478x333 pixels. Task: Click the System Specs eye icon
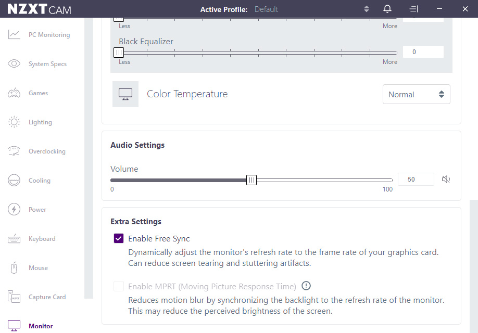(14, 64)
